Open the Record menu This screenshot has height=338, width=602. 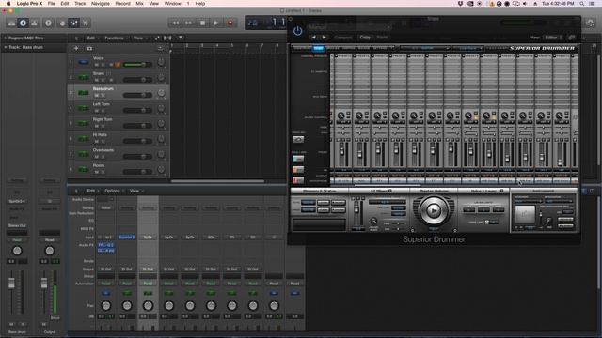(x=123, y=4)
